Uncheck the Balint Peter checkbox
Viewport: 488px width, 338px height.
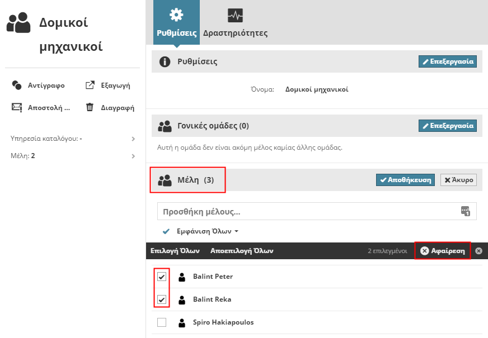[x=162, y=277]
